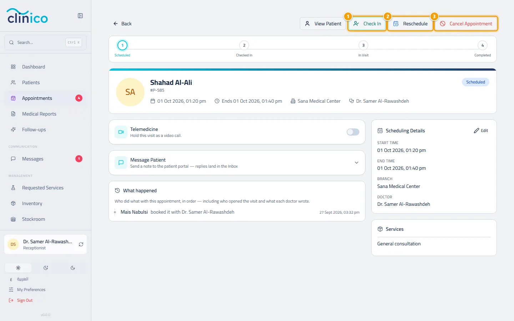The height and width of the screenshot is (321, 514).
Task: Click the Scheduled step circle 1
Action: tap(122, 45)
